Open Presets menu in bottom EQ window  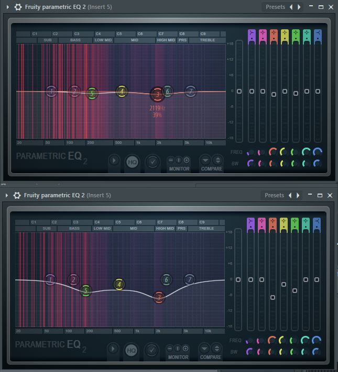tap(274, 195)
